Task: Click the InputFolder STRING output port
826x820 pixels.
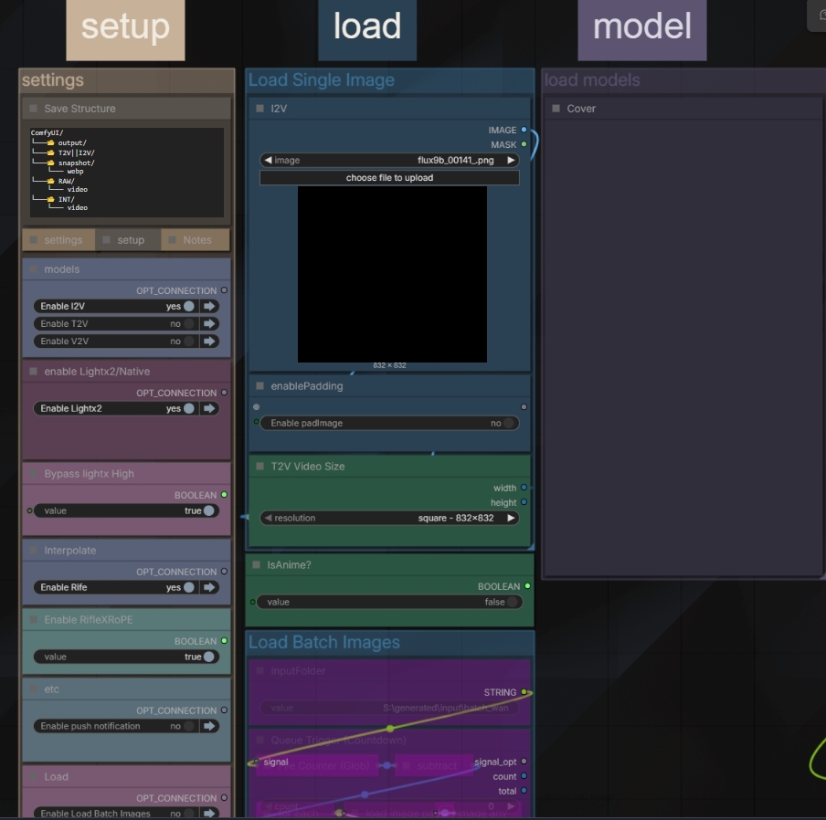Action: pyautogui.click(x=524, y=691)
